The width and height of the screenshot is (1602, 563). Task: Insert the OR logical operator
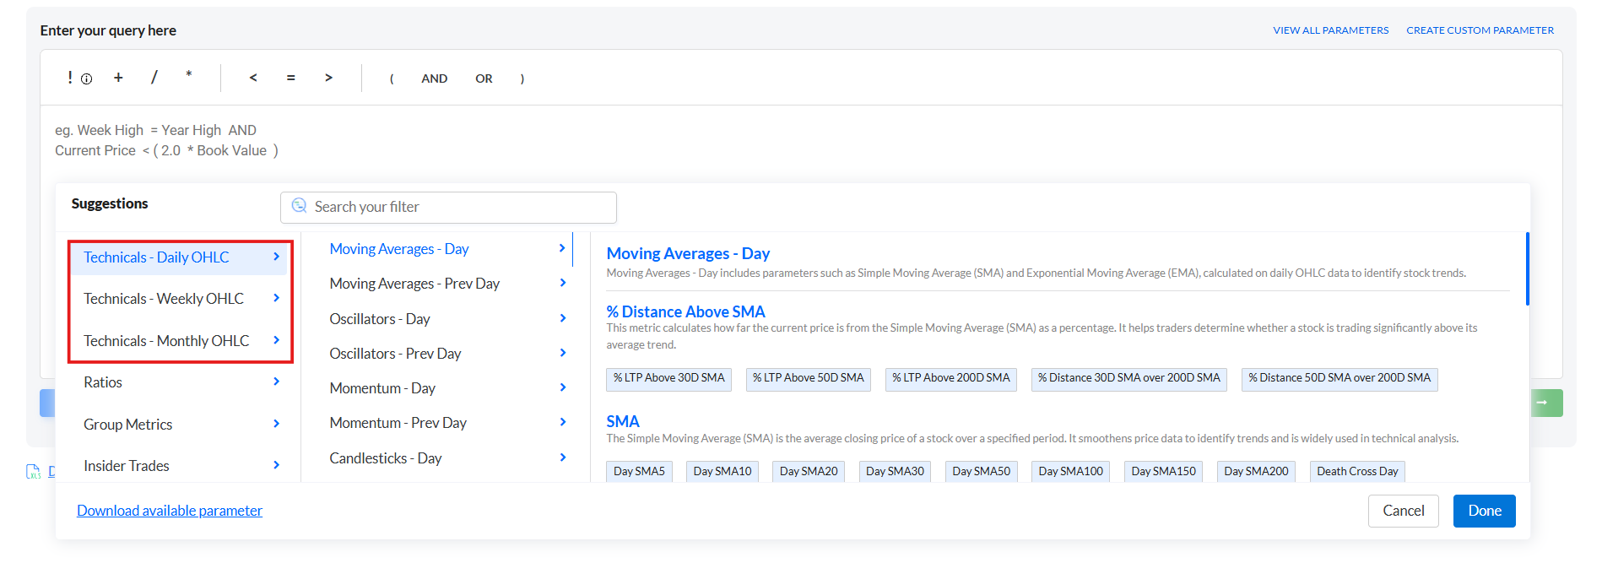[x=484, y=78]
